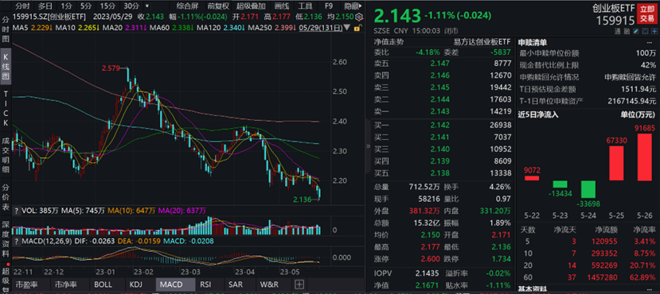
Task: Add indicator with plus box icon
Action: (x=299, y=284)
